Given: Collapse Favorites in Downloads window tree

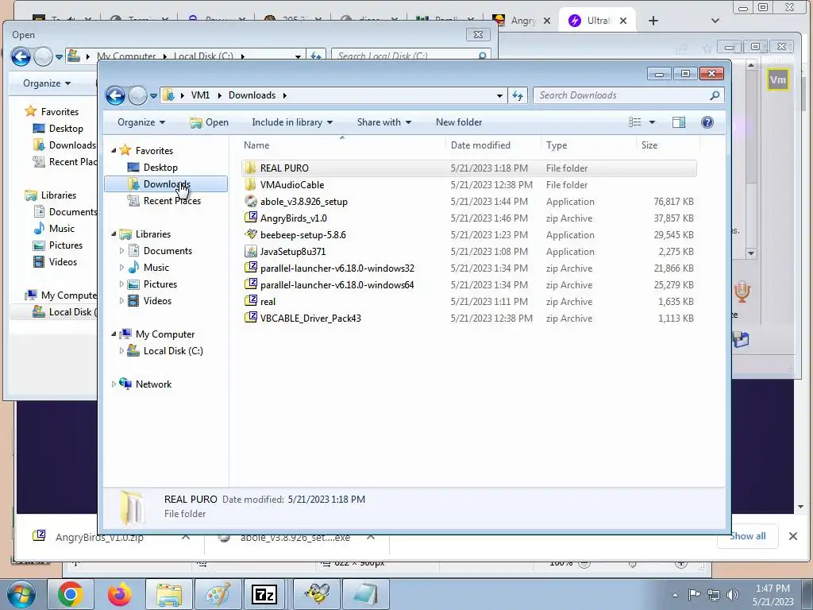Looking at the screenshot, I should [114, 150].
